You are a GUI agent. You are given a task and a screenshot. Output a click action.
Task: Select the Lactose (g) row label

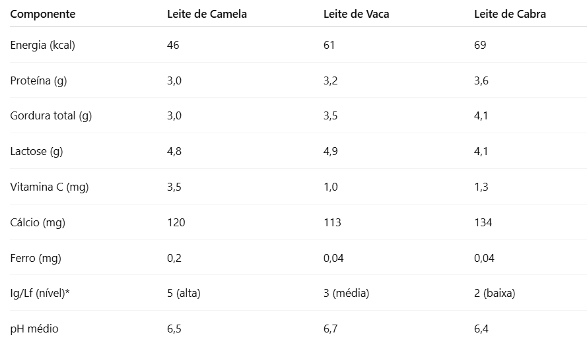point(36,152)
